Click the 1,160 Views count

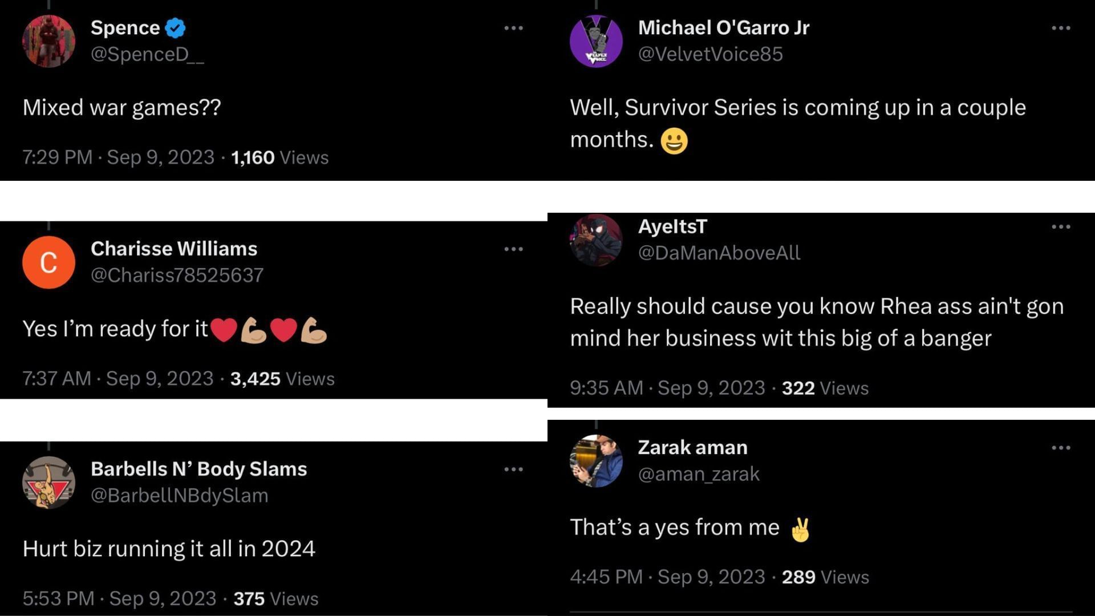[279, 157]
